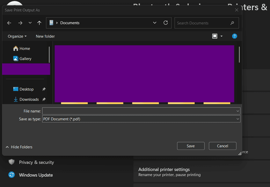Expand the Save as type dropdown
This screenshot has height=187, width=270.
pos(238,119)
